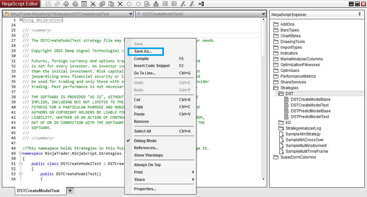Viewport: 367px width, 197px height.
Task: Click the Increase Indent toolbar icon
Action: (174, 4)
